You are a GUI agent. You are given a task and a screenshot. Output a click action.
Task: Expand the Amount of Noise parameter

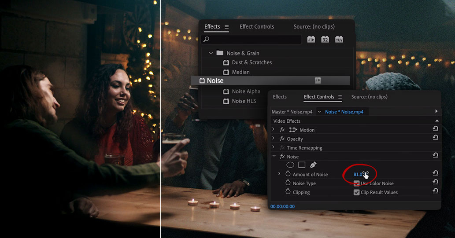(x=279, y=174)
